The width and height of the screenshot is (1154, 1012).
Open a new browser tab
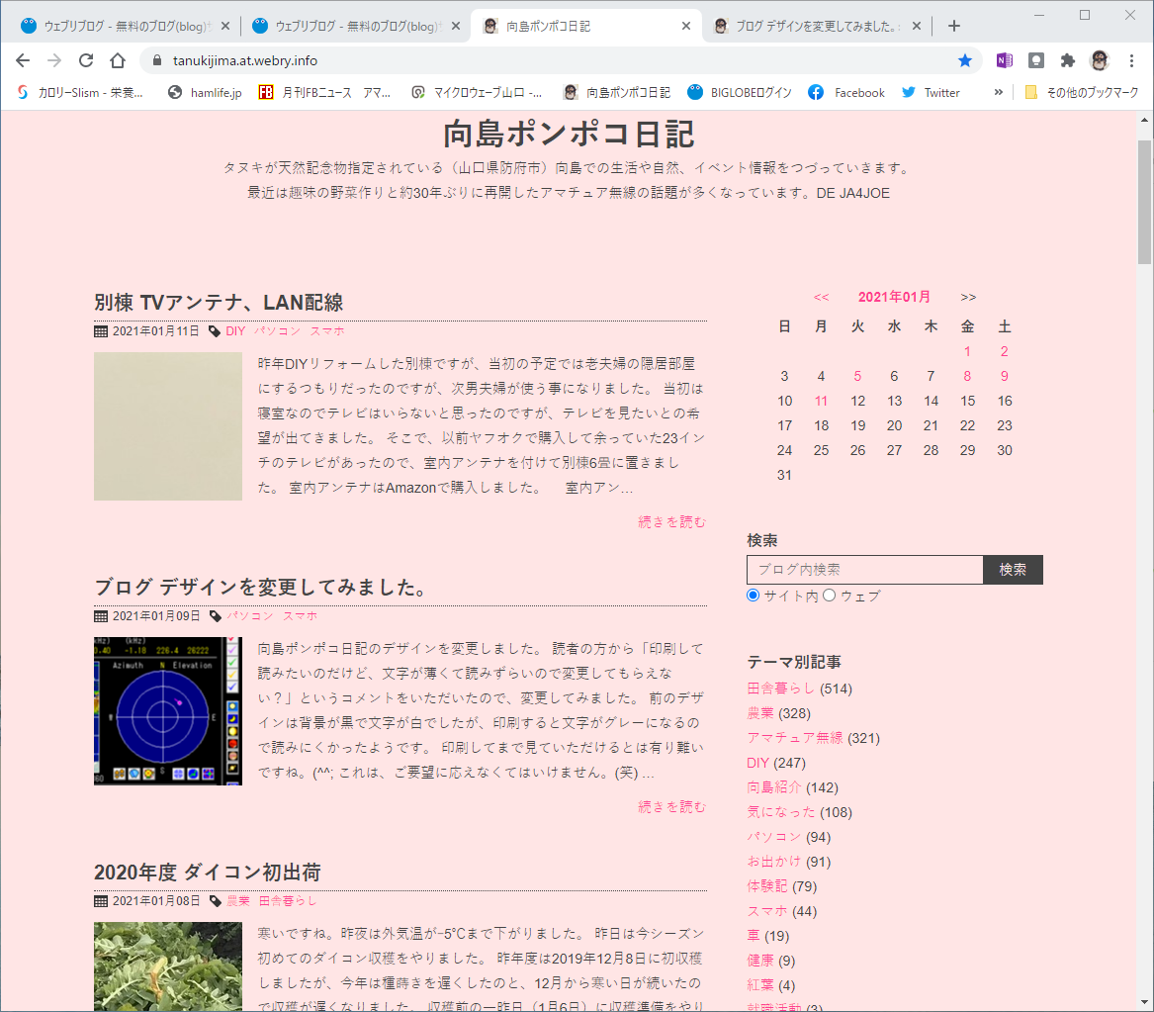pyautogui.click(x=954, y=26)
